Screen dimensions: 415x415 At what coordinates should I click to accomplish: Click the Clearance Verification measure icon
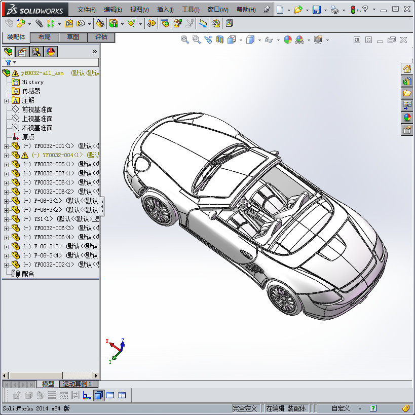203,23
